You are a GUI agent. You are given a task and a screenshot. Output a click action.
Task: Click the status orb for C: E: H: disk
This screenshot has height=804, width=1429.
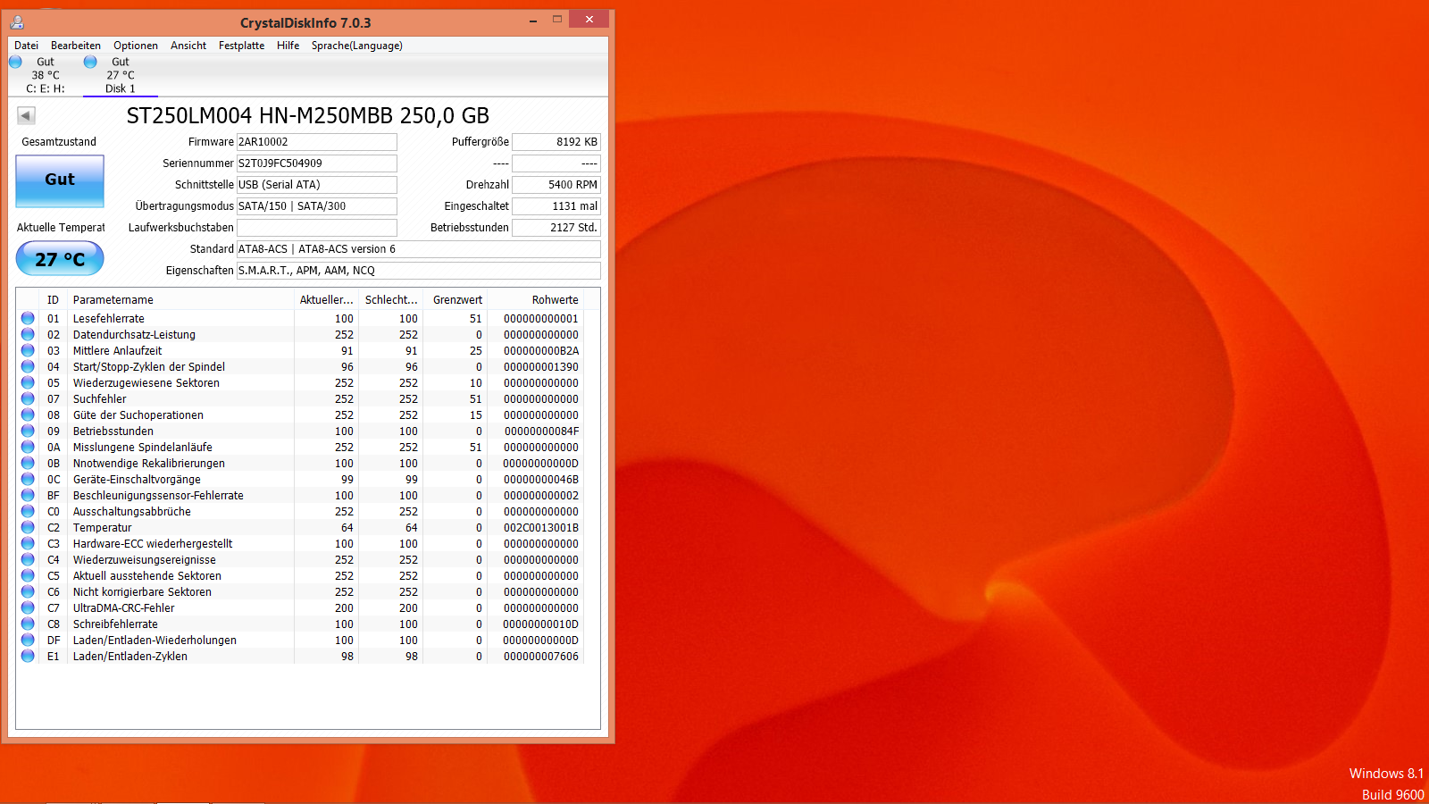point(15,62)
